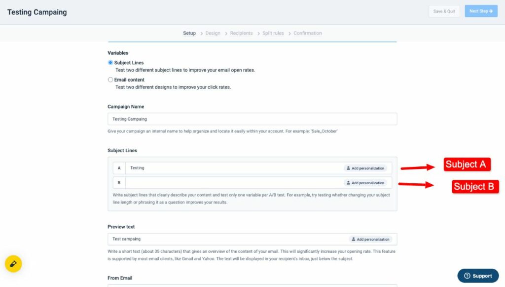The height and width of the screenshot is (287, 505).
Task: Click the From Email input field
Action: coord(252,285)
